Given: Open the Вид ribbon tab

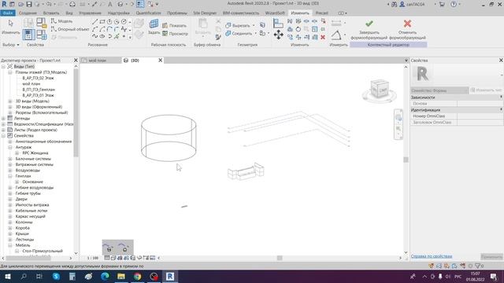Looking at the screenshot, I should (x=69, y=13).
